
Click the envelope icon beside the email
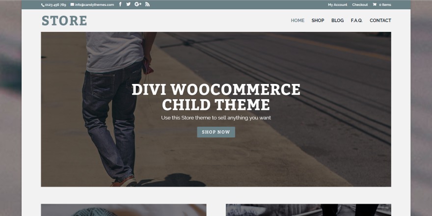(x=72, y=4)
